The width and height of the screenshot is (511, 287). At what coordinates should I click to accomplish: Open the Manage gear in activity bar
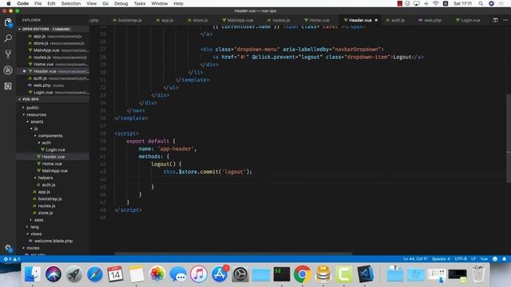(x=8, y=248)
